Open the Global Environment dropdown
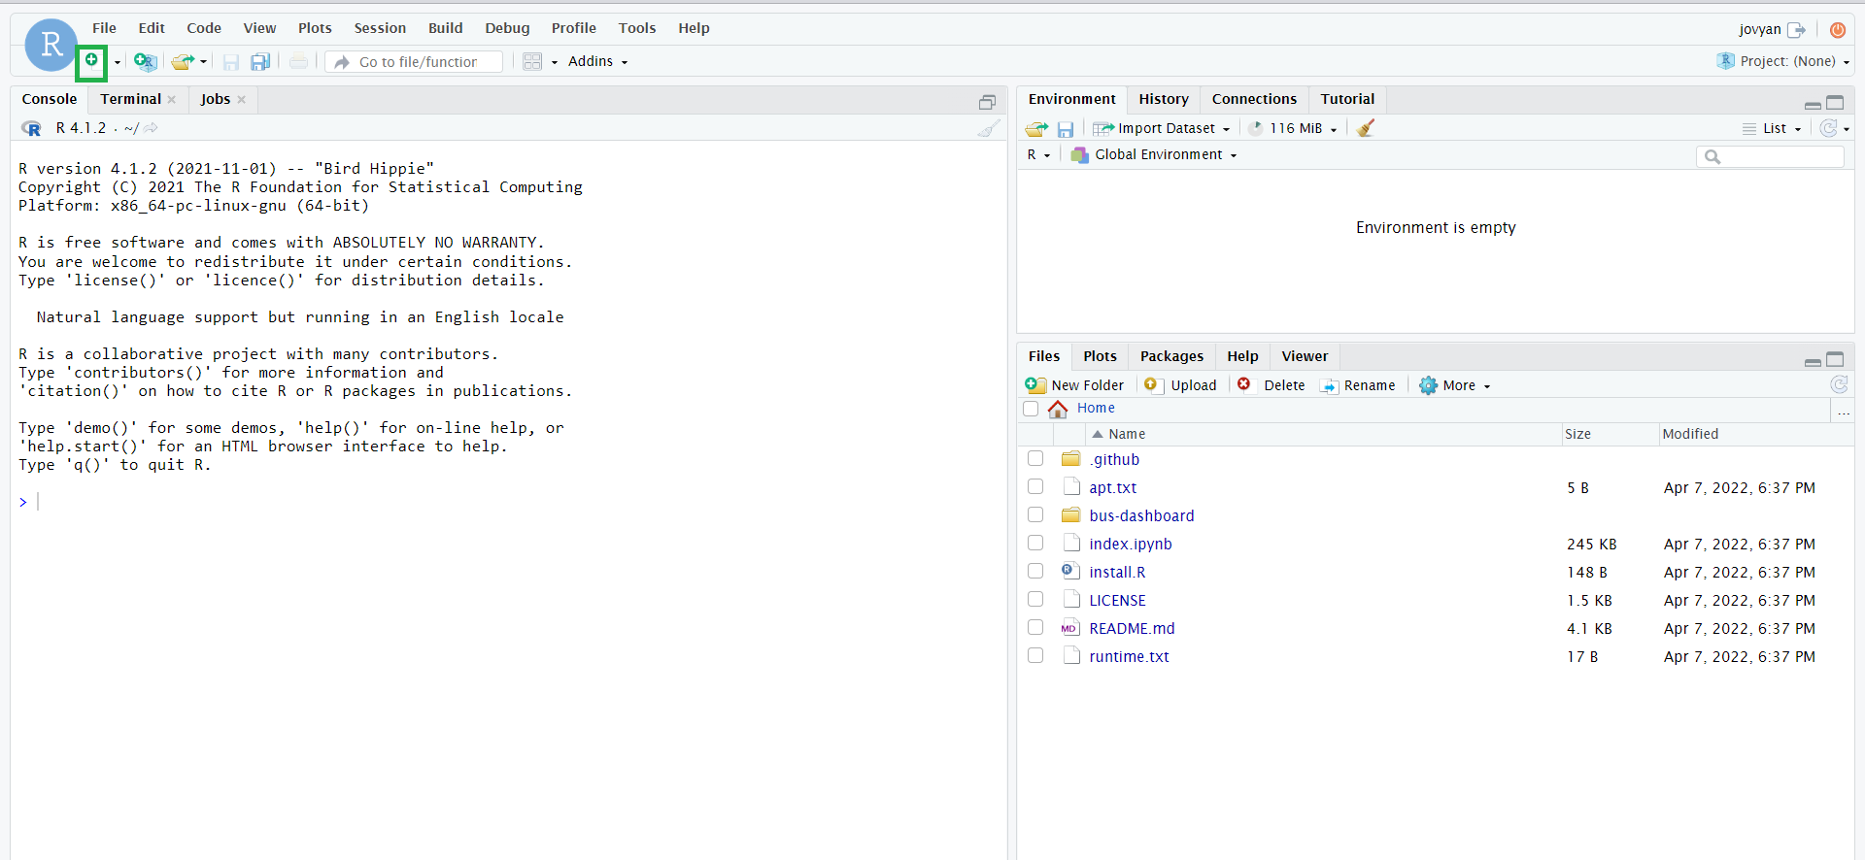This screenshot has height=860, width=1865. [1154, 155]
